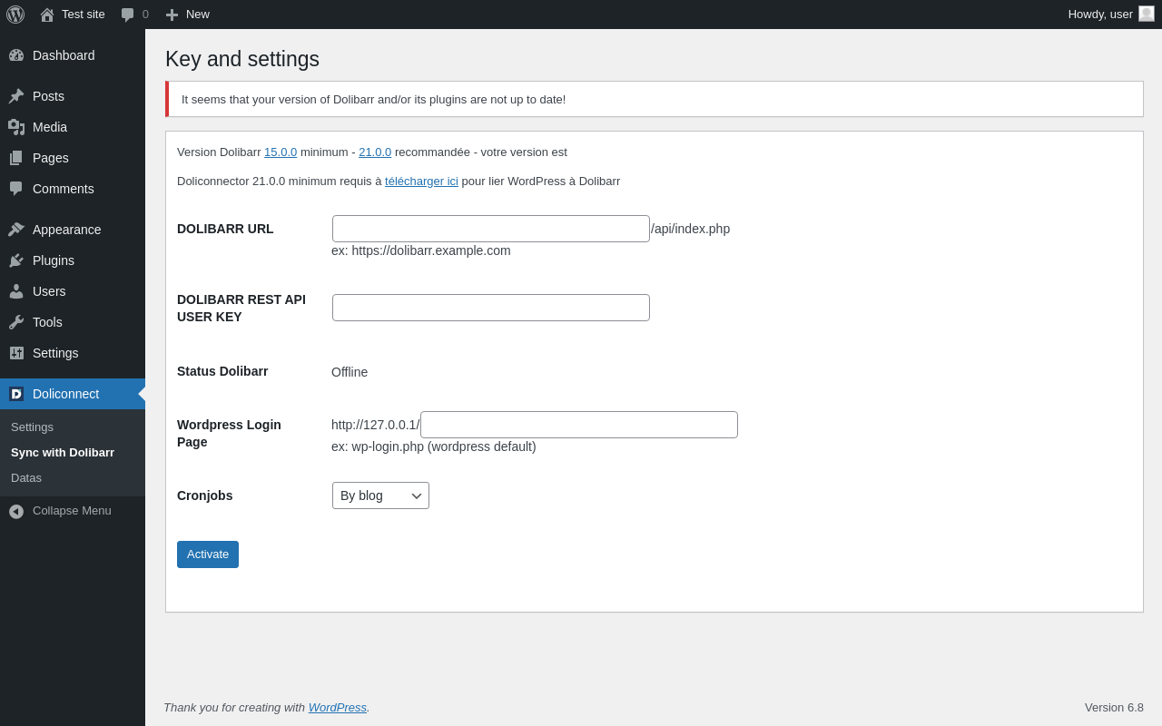
Task: Open the Datas submenu item
Action: click(x=26, y=478)
